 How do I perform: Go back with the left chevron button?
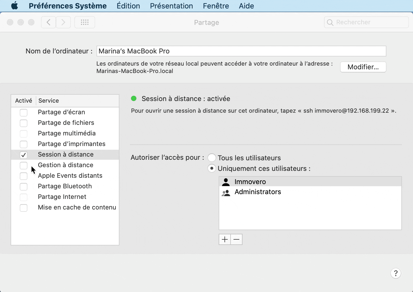48,22
